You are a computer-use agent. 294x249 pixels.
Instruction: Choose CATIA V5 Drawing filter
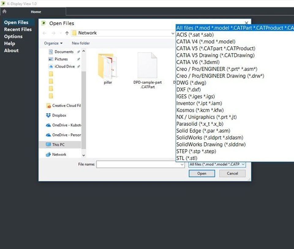(x=235, y=56)
